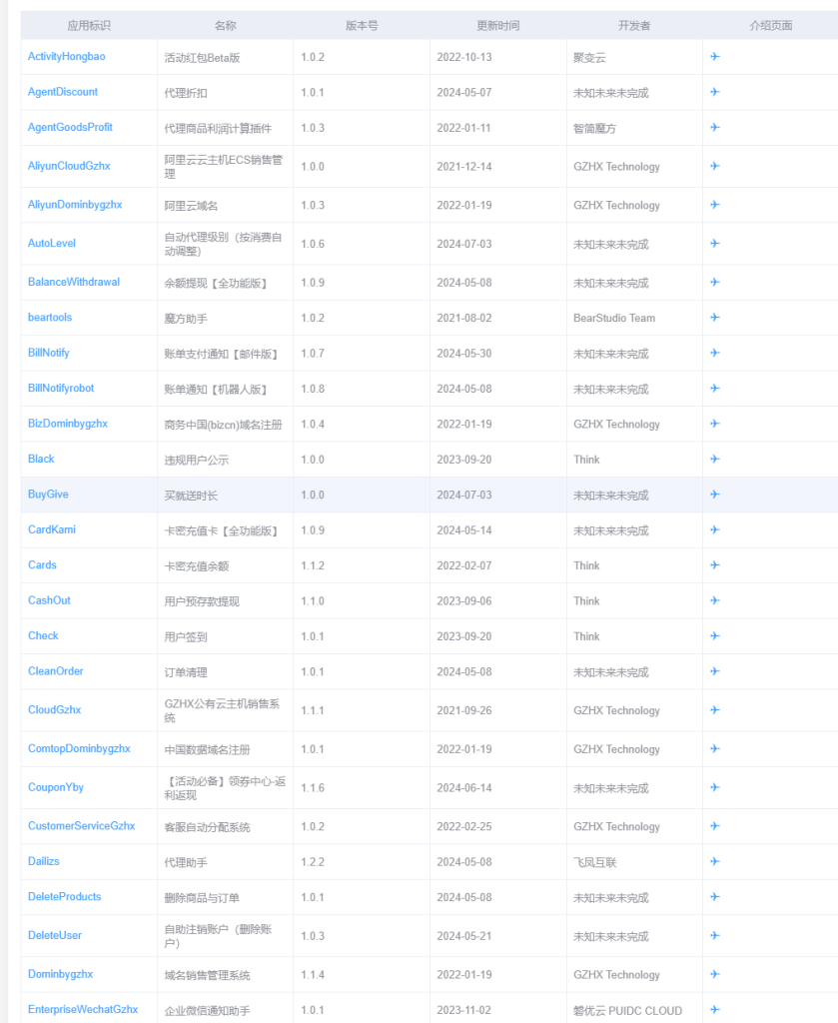Click the plane icon in the beartools row
Viewport: 838px width, 1023px height.
[x=714, y=318]
